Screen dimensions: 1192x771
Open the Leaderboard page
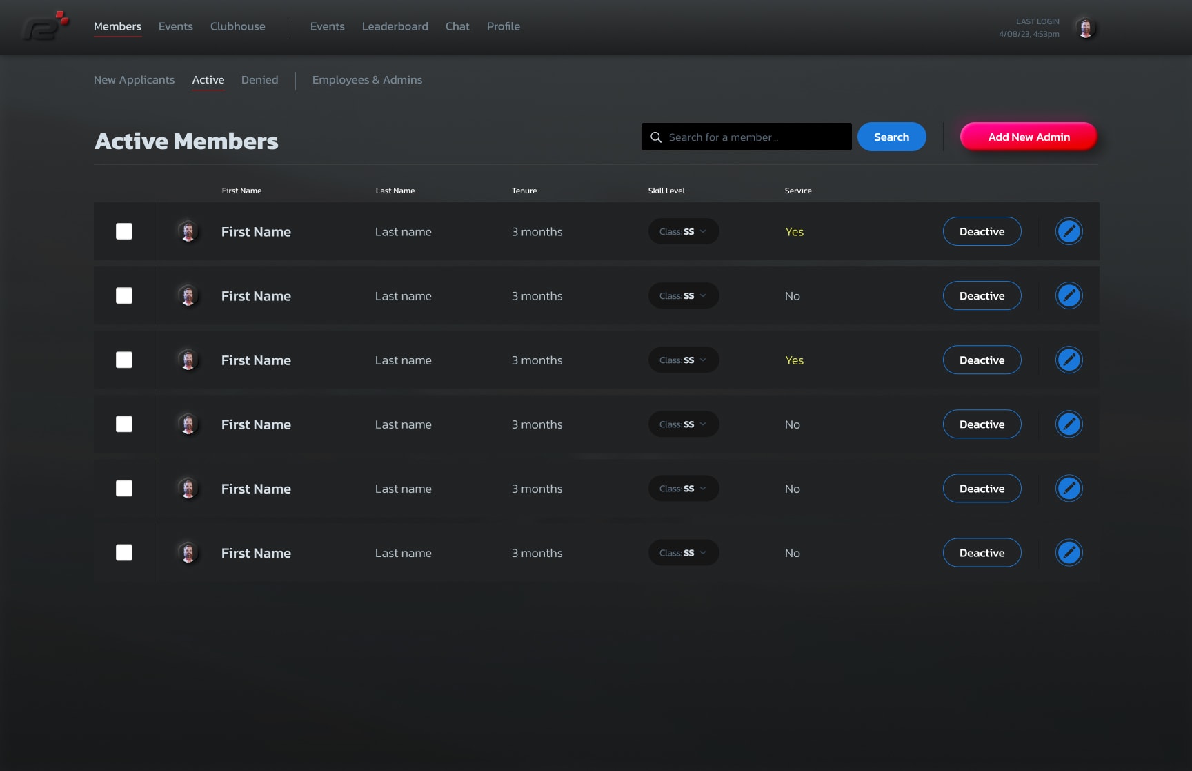(395, 26)
